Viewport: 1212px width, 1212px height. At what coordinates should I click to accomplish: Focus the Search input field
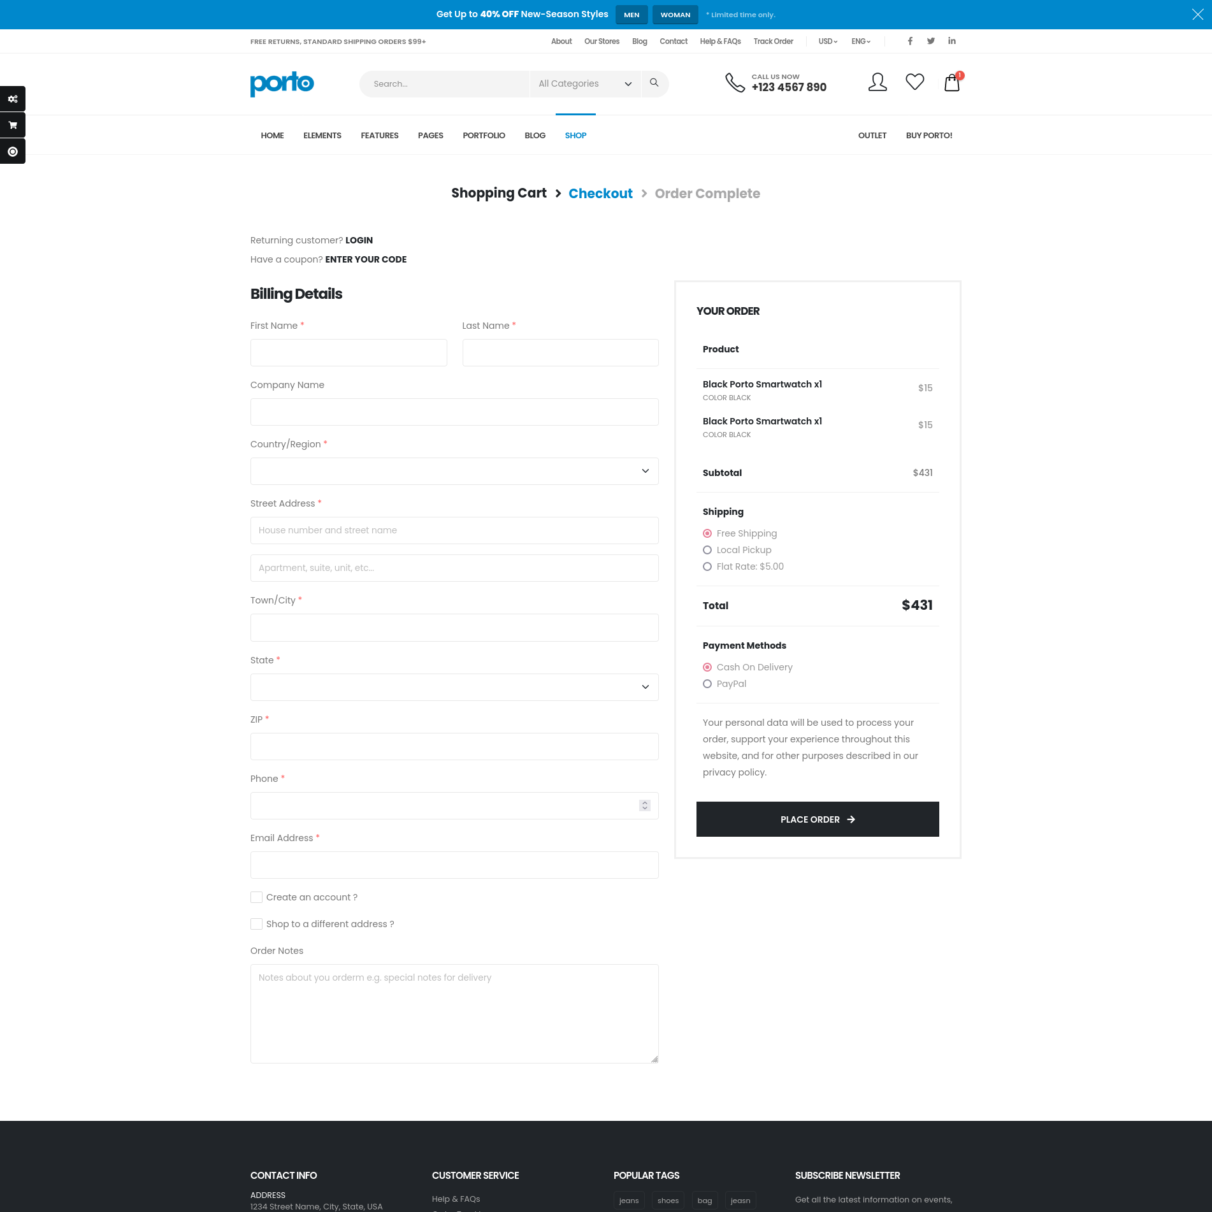(444, 83)
